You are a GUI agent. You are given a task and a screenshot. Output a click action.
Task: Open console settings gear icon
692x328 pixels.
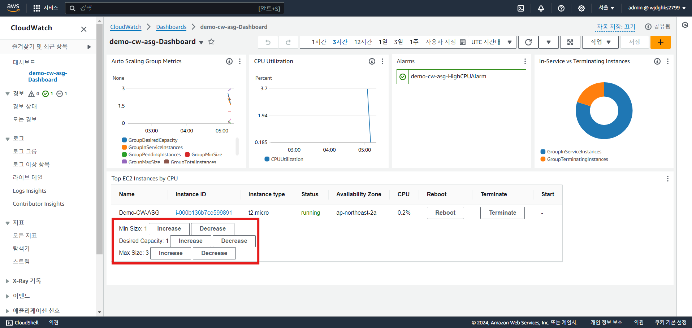click(x=581, y=8)
